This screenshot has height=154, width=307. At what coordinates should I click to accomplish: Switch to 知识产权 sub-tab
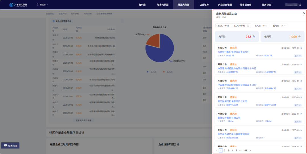75,14
